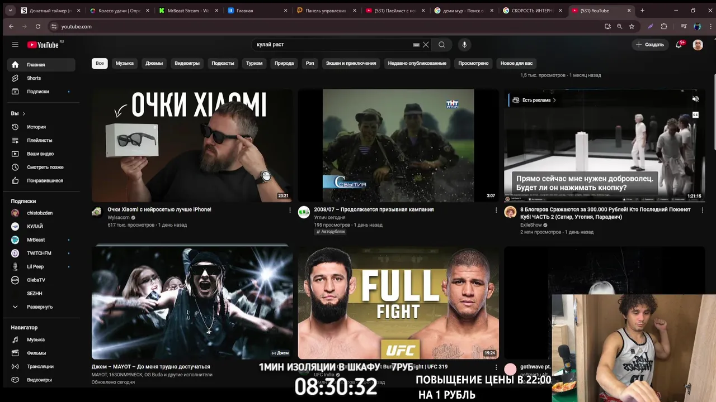
Task: Open the on-screen keyboard icon in search
Action: (x=416, y=45)
